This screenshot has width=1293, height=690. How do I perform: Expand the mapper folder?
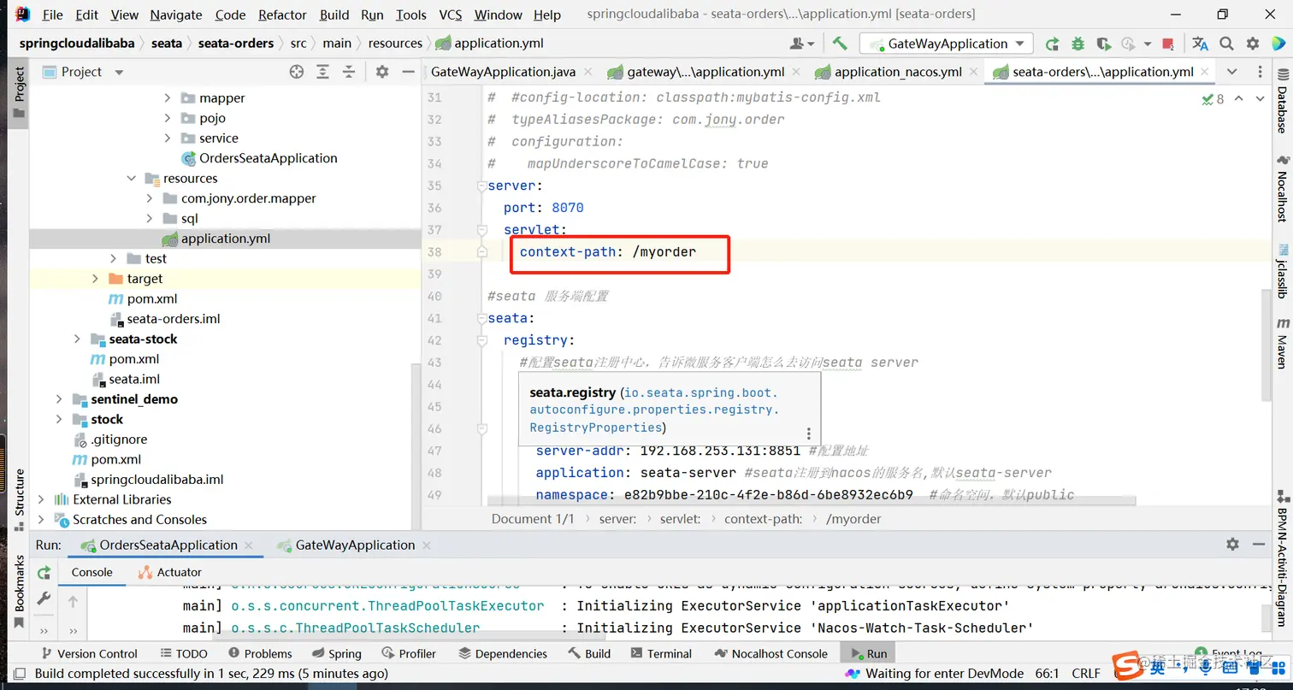(168, 98)
